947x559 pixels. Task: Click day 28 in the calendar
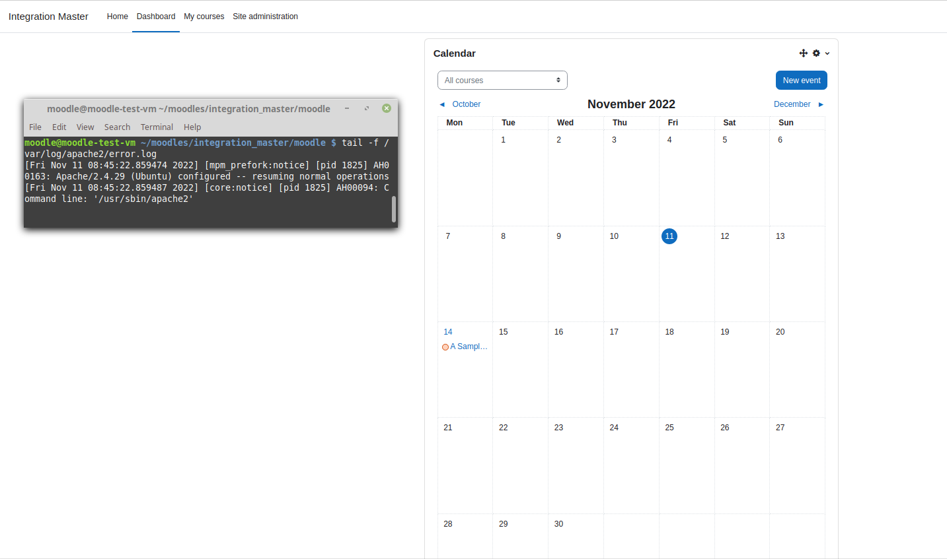point(448,524)
